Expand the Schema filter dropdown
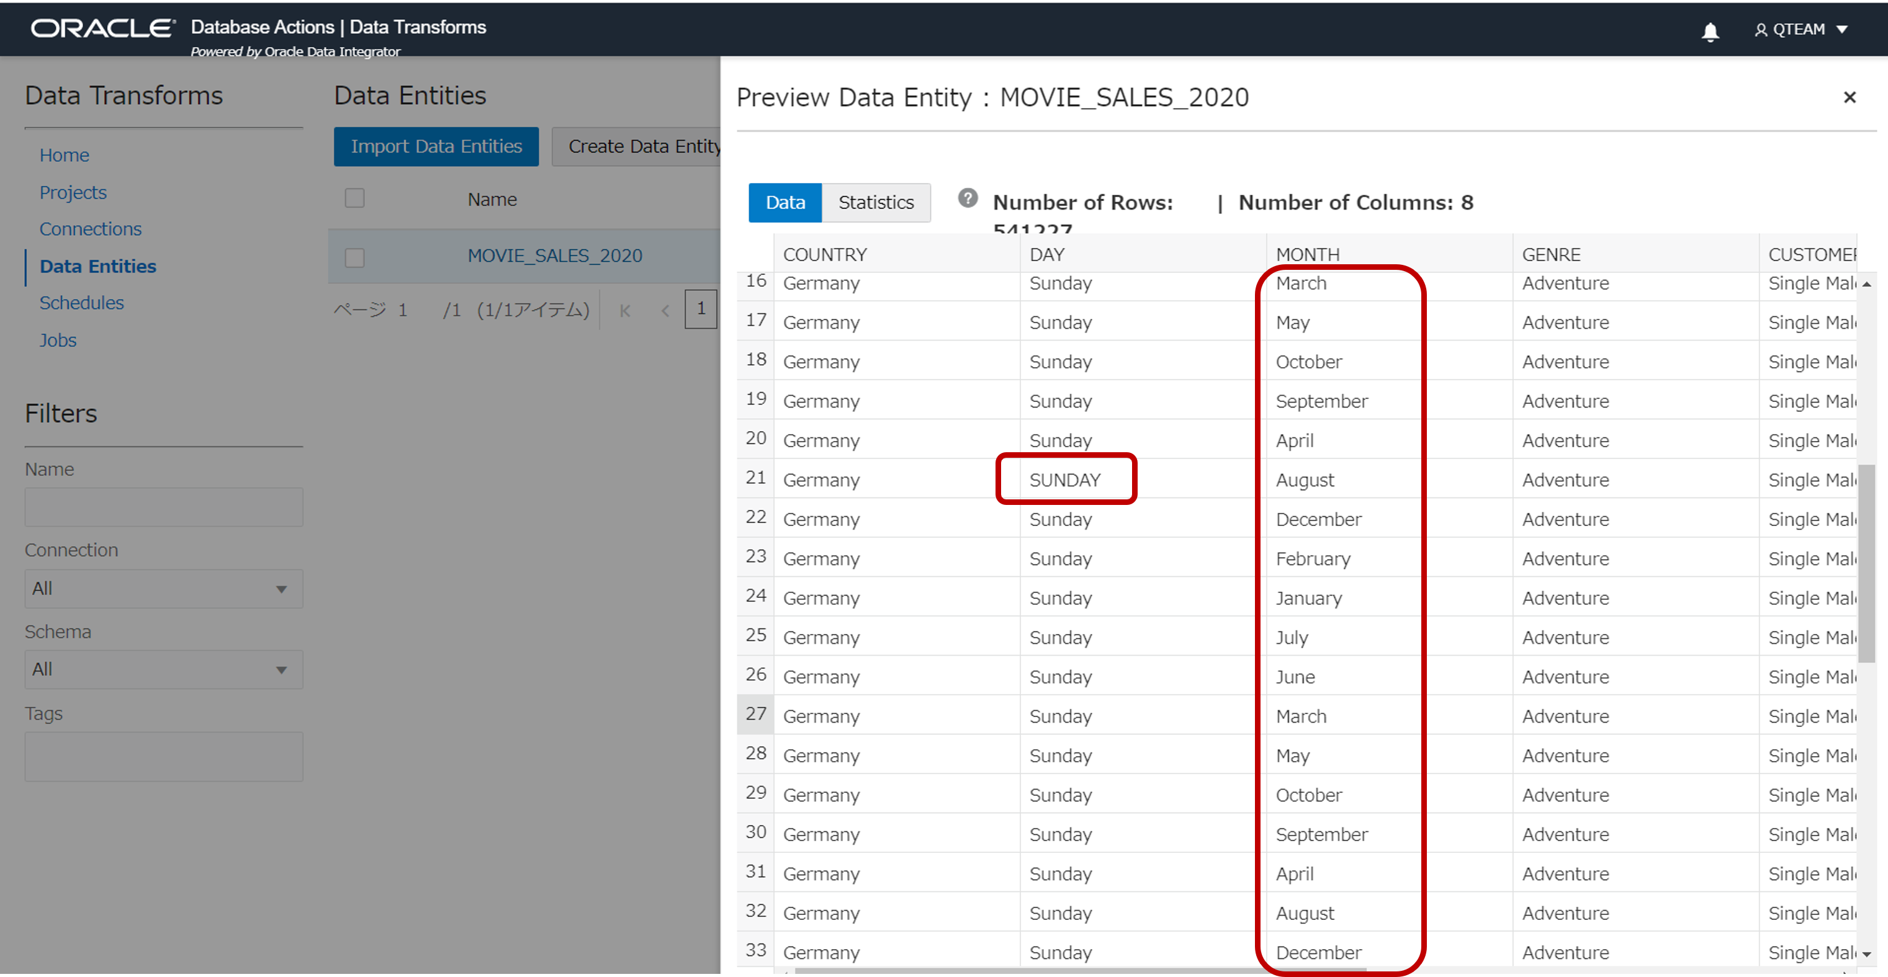1888x977 pixels. point(163,669)
